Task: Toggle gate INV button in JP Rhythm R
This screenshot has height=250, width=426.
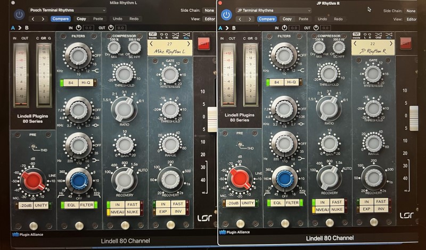Action: pyautogui.click(x=381, y=209)
